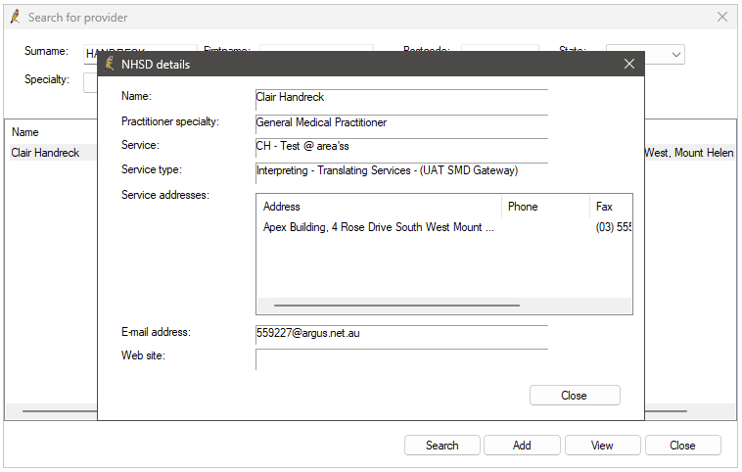Click the E-mail address field
This screenshot has width=742, height=472.
click(x=401, y=333)
